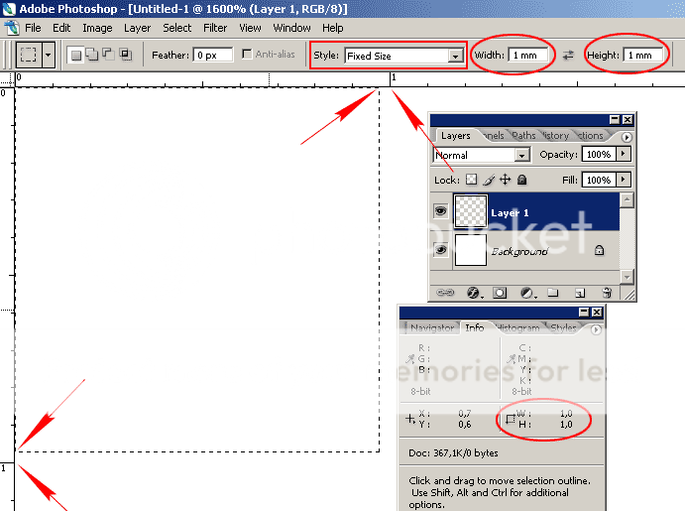Open the CMYK eyedropper options in Info palette
The image size is (685, 511).
pyautogui.click(x=512, y=359)
